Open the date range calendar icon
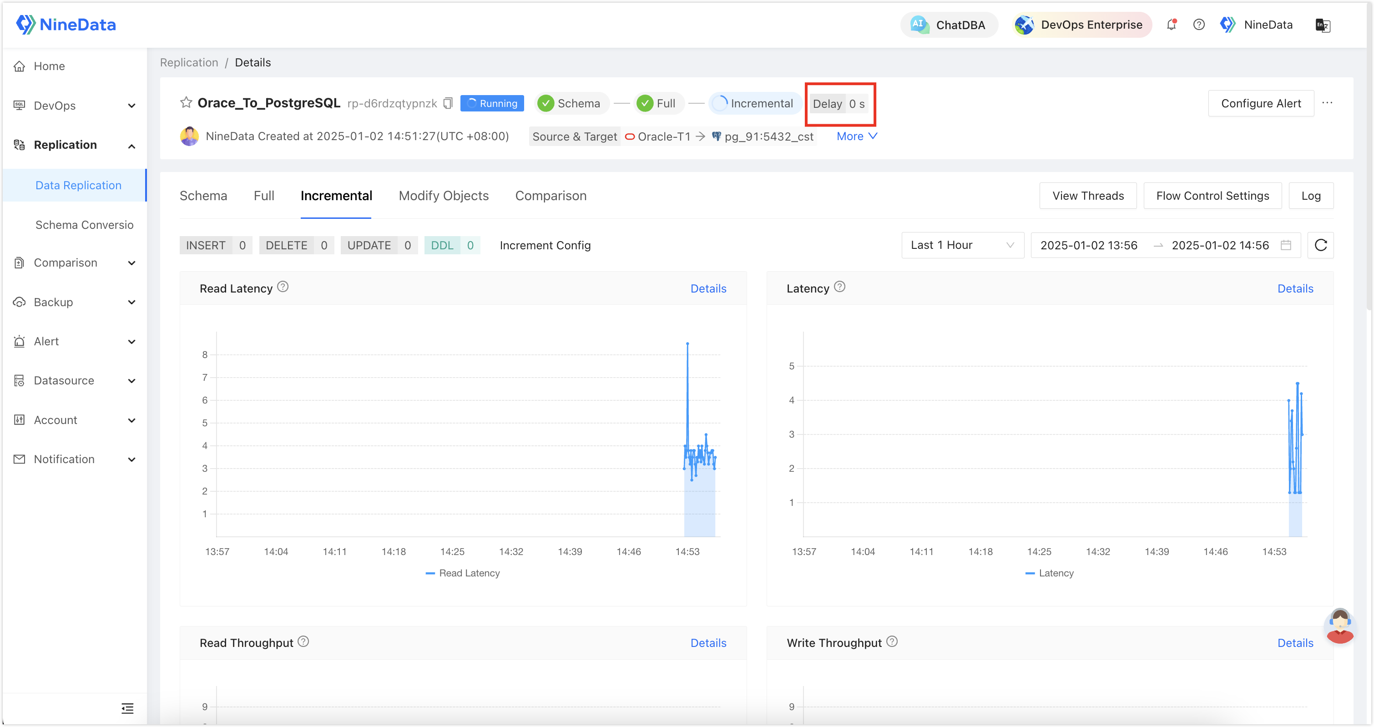 tap(1286, 245)
